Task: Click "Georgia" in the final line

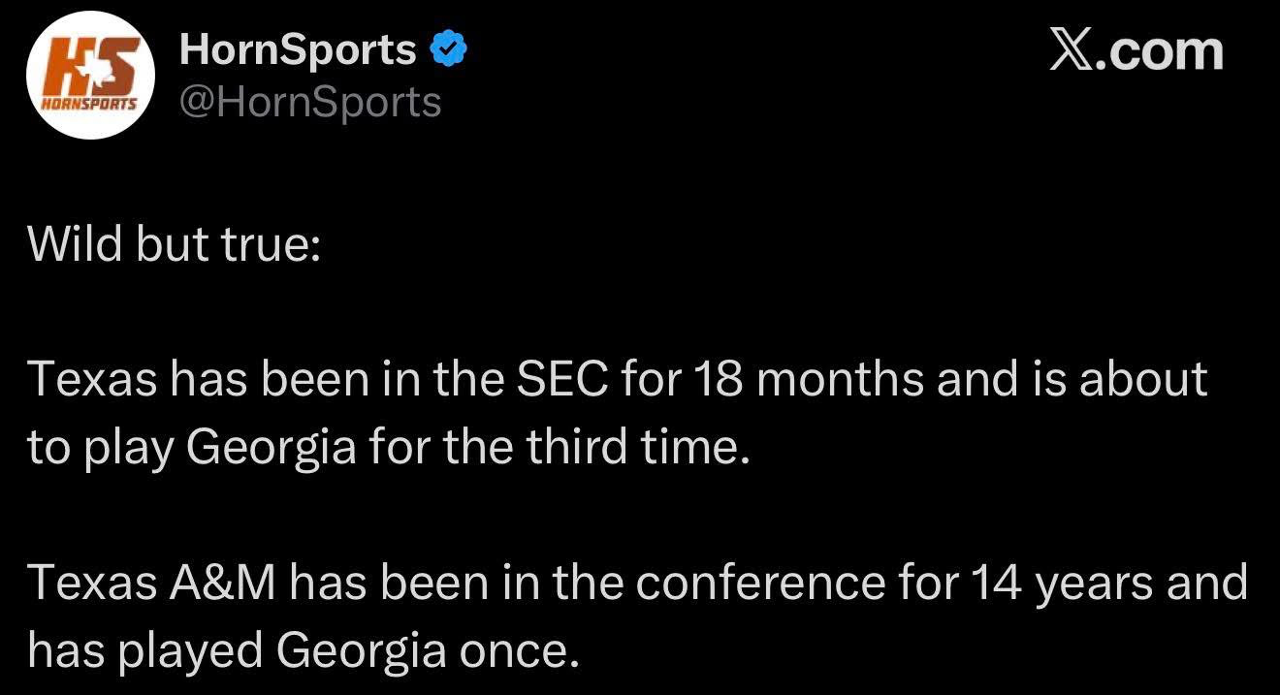Action: tap(362, 651)
